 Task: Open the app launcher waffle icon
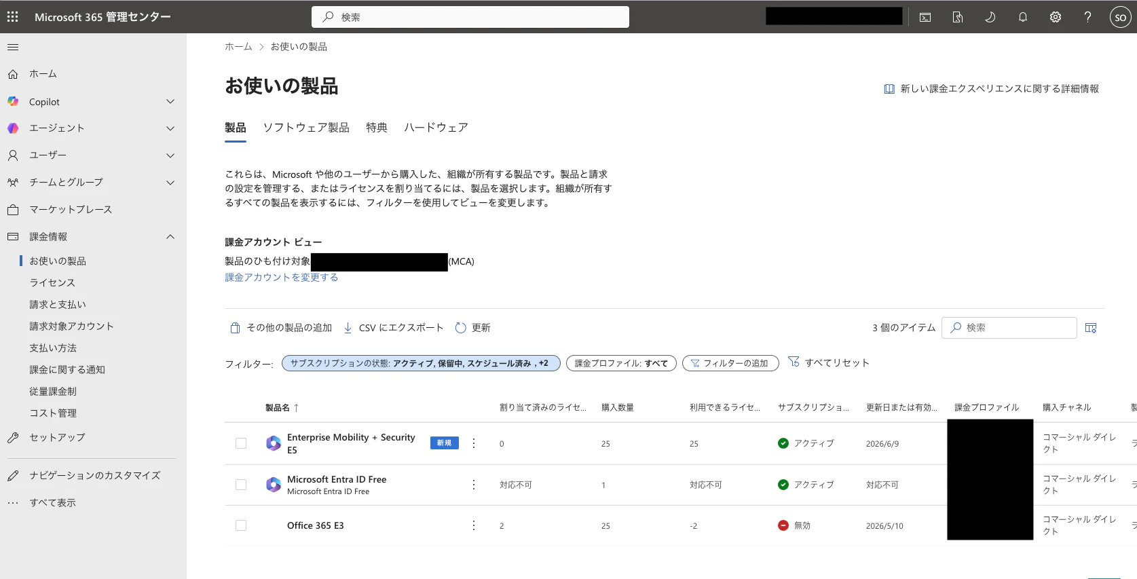[x=12, y=17]
